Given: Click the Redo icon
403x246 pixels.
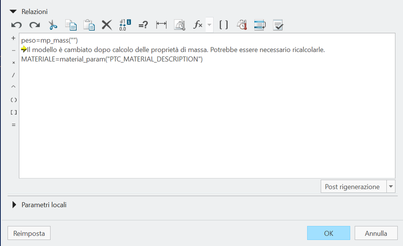Looking at the screenshot, I should pos(34,25).
